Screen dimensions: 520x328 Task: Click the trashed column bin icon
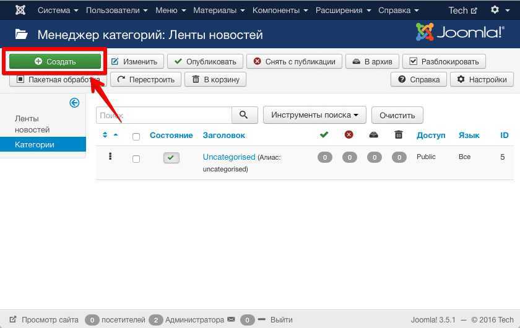coord(399,135)
